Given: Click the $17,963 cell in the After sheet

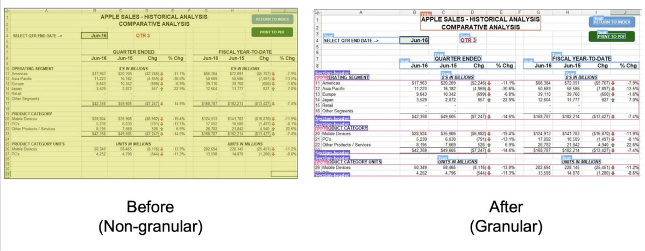Looking at the screenshot, I should click(420, 83).
